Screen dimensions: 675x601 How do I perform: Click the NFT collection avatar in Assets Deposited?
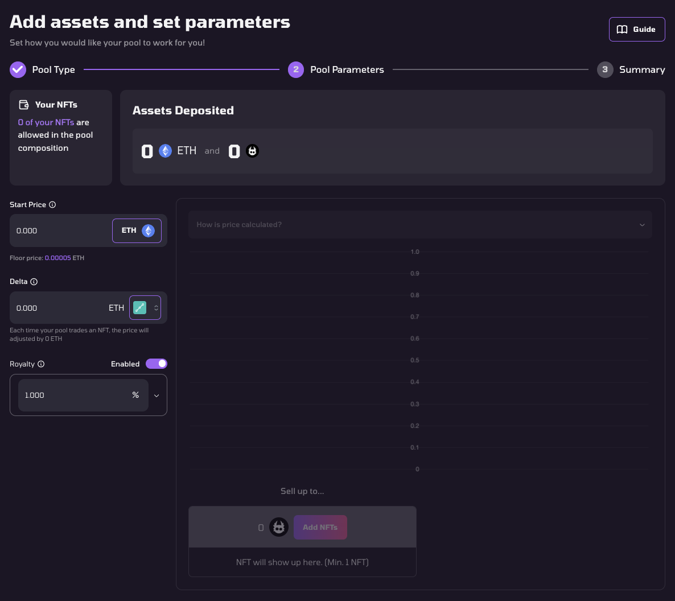[252, 151]
